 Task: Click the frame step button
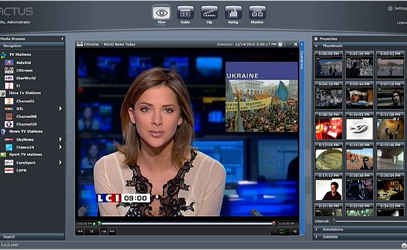click(x=104, y=231)
